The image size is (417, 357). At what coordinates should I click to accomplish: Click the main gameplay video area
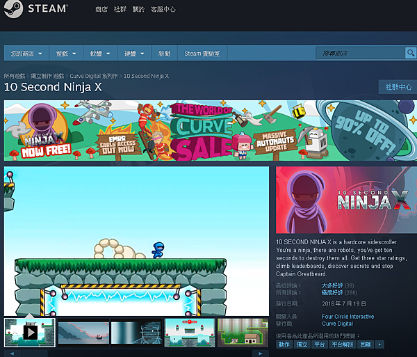pyautogui.click(x=136, y=241)
